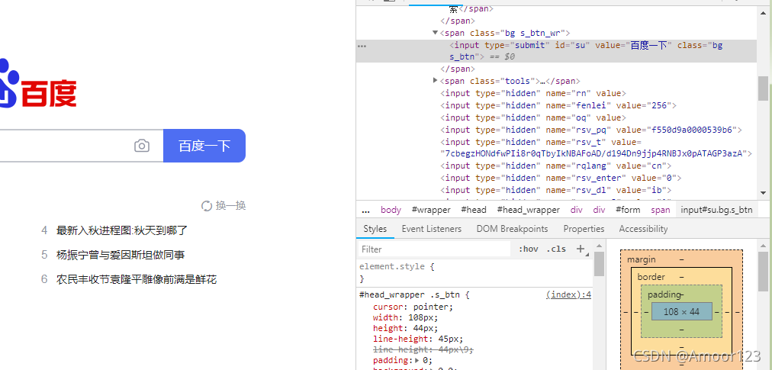The height and width of the screenshot is (370, 772).
Task: Select body in the breadcrumb bar
Action: point(391,210)
